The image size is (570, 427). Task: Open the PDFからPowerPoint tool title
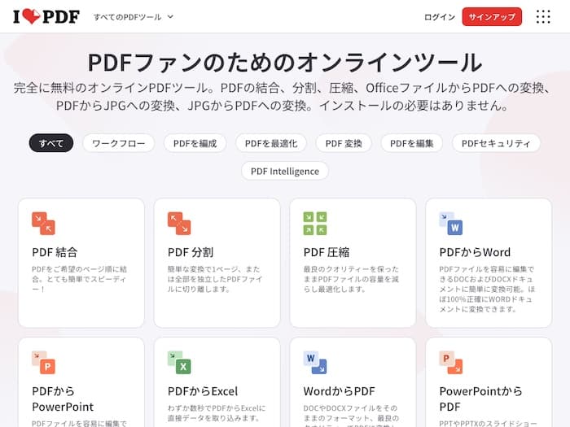click(63, 399)
